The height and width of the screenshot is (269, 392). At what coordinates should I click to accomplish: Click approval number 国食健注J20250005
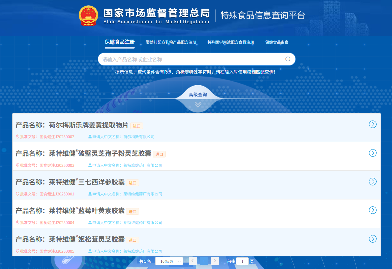tap(57, 251)
